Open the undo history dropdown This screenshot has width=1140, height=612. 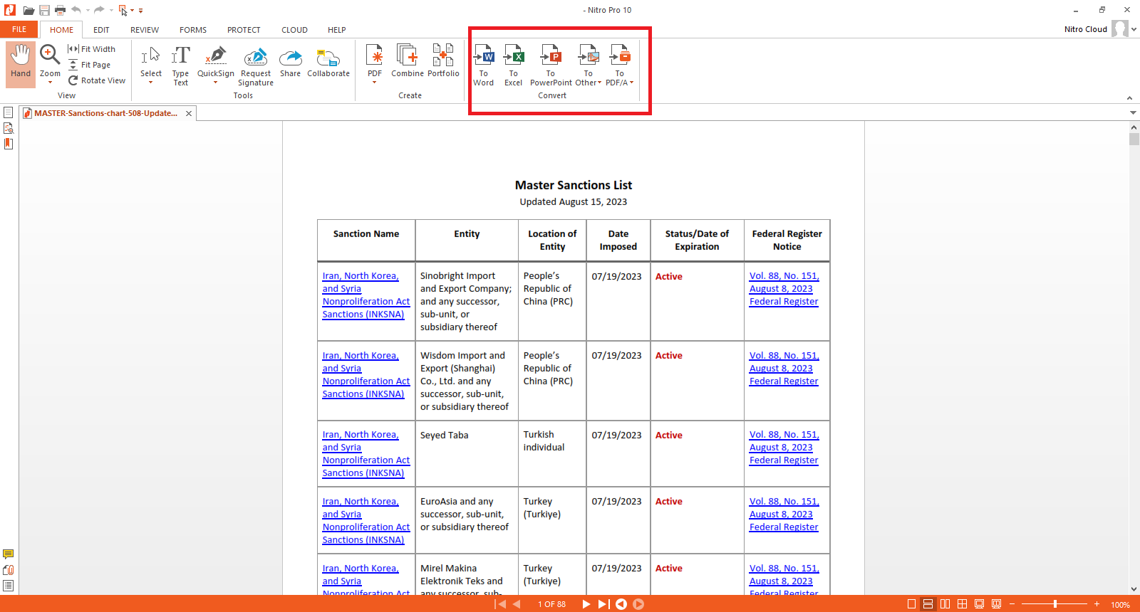tap(88, 10)
